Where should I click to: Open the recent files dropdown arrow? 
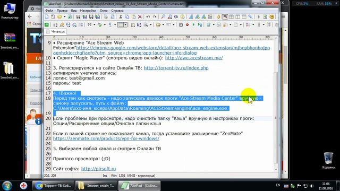click(x=64, y=17)
